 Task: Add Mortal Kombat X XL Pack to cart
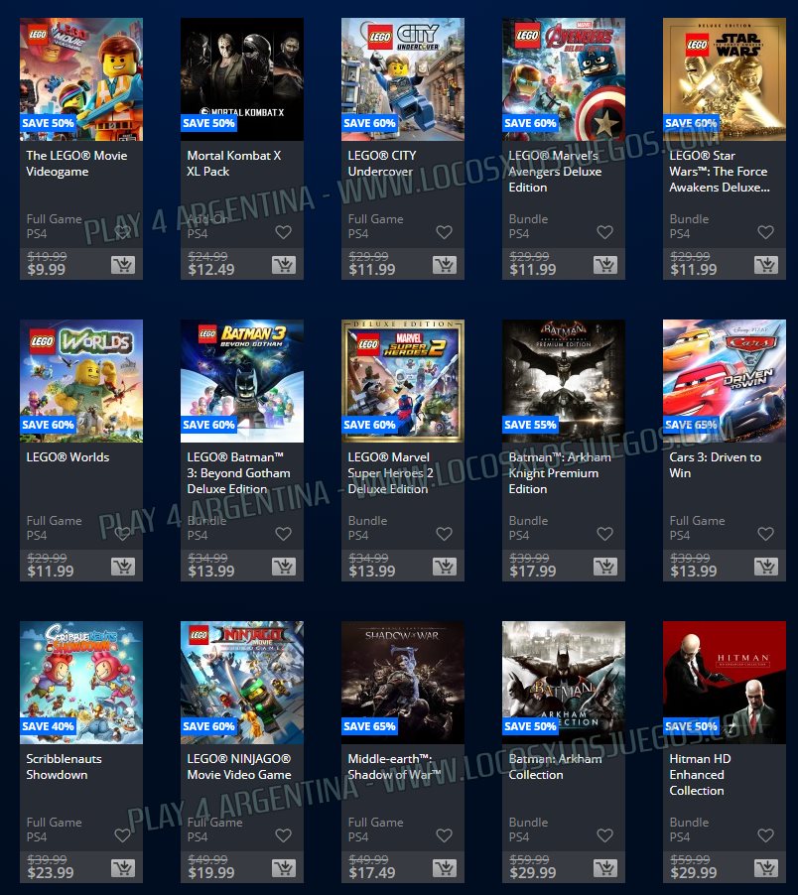coord(284,265)
